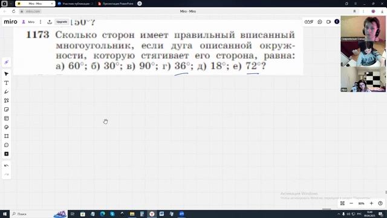Screen dimensions: 387x218
Task: Open the taskbar clock and date
Action: click(x=369, y=214)
